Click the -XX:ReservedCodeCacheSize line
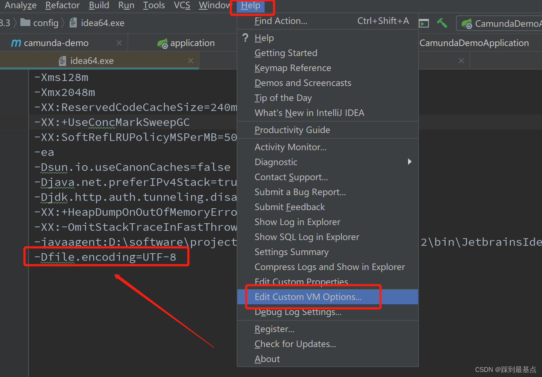This screenshot has height=377, width=542. (135, 107)
